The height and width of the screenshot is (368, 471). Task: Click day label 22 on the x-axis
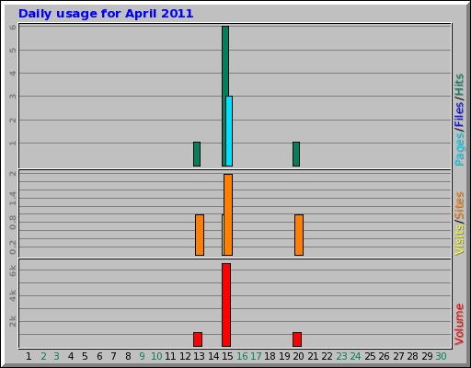tap(327, 356)
